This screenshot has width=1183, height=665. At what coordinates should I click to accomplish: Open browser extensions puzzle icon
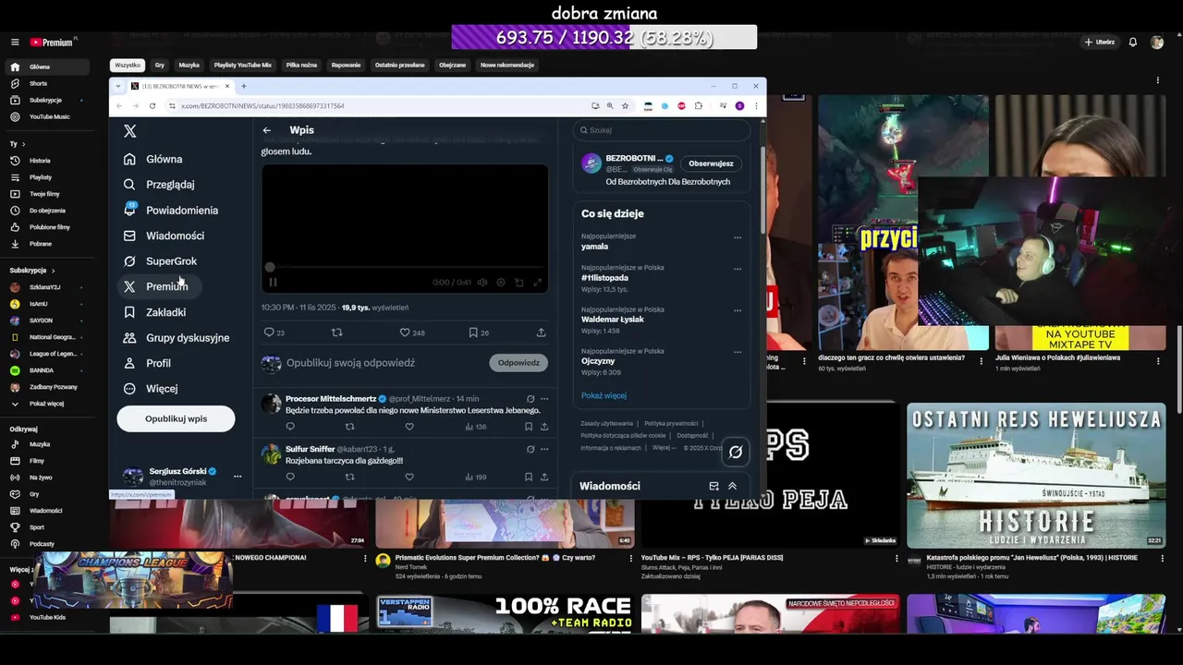click(699, 106)
